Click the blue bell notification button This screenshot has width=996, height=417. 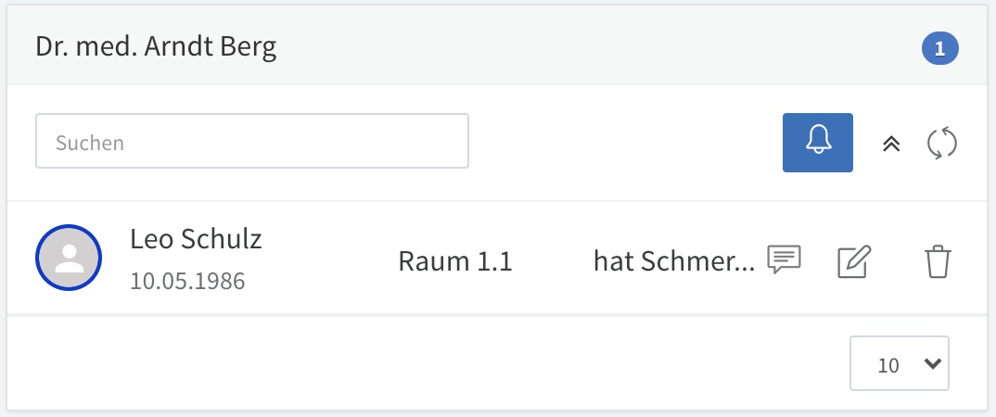pyautogui.click(x=818, y=143)
